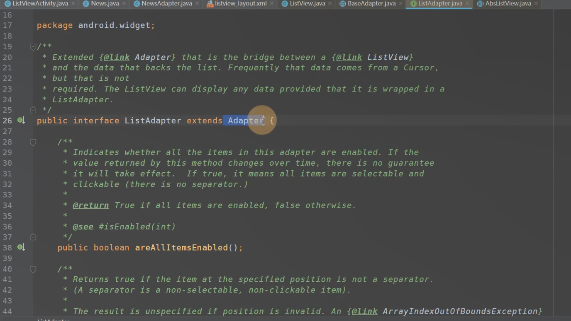This screenshot has width=571, height=321.
Task: Click the extends keyword on line 26
Action: click(205, 121)
